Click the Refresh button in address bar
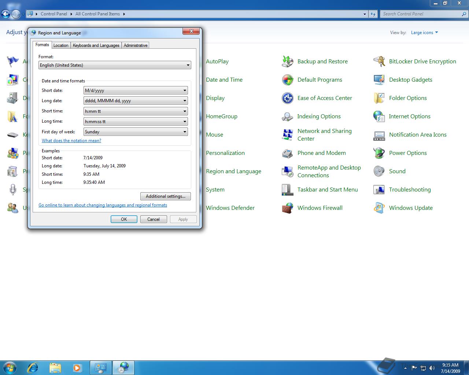The width and height of the screenshot is (469, 375). (373, 14)
